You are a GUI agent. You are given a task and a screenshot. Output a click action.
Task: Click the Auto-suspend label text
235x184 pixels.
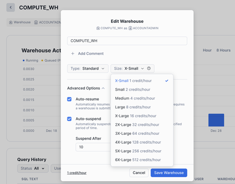(x=88, y=119)
